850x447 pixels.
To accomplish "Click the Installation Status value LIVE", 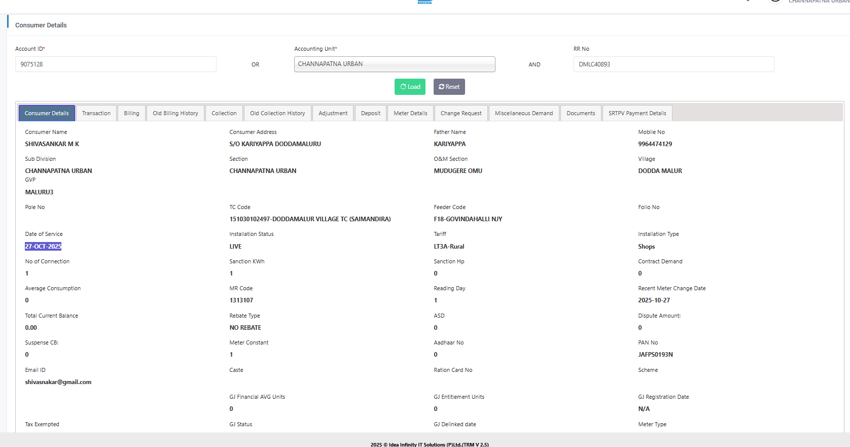I will coord(236,247).
